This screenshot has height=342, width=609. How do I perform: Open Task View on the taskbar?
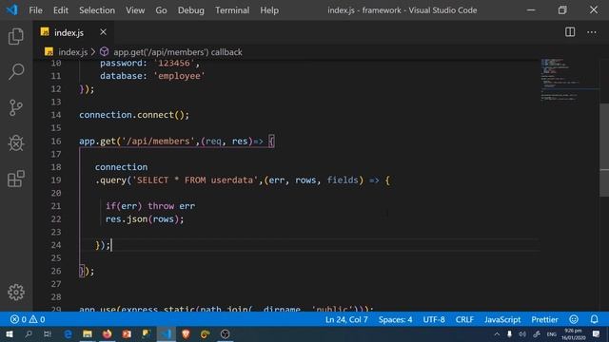(48, 333)
